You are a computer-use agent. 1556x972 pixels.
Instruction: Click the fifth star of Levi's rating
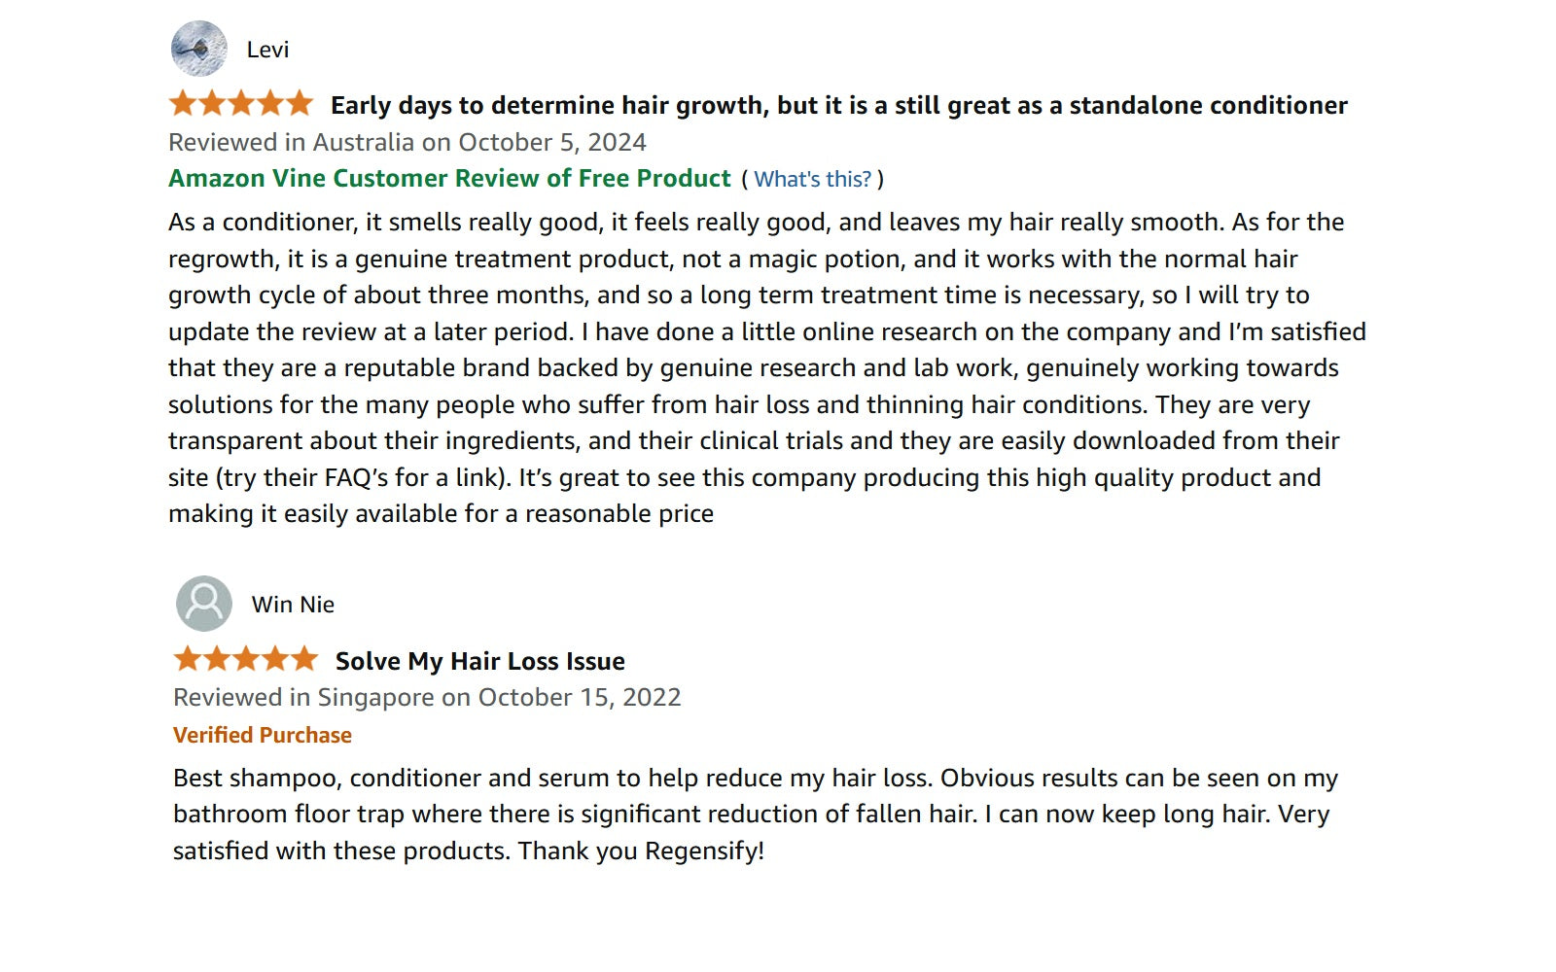click(x=300, y=103)
